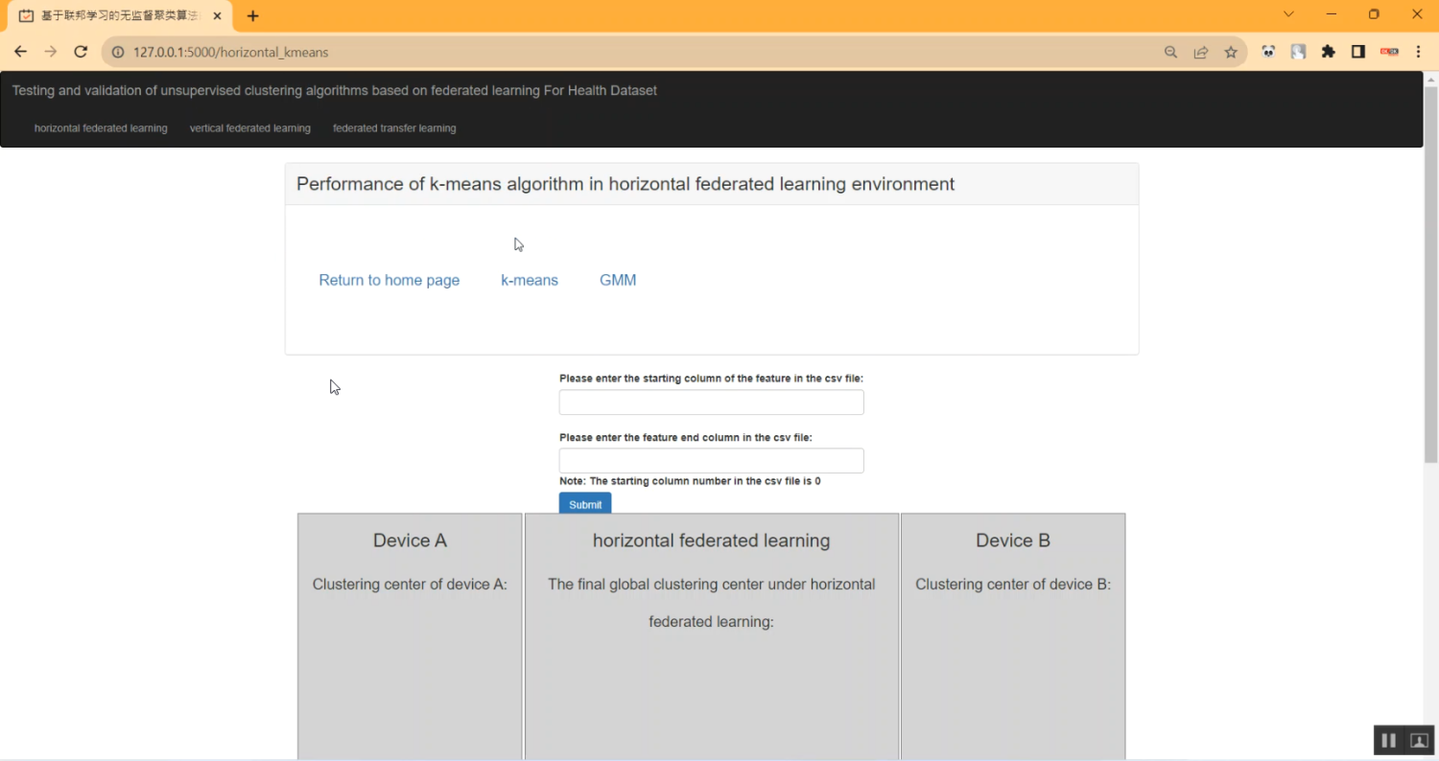Open the GMM link
The width and height of the screenshot is (1439, 761).
[x=618, y=280]
